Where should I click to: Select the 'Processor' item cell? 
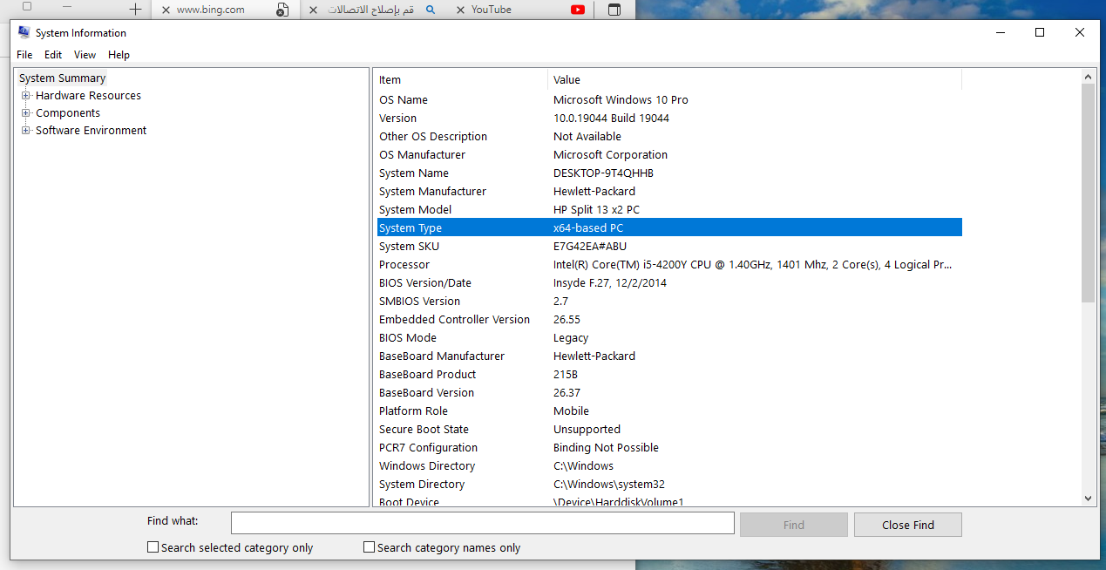pos(404,265)
